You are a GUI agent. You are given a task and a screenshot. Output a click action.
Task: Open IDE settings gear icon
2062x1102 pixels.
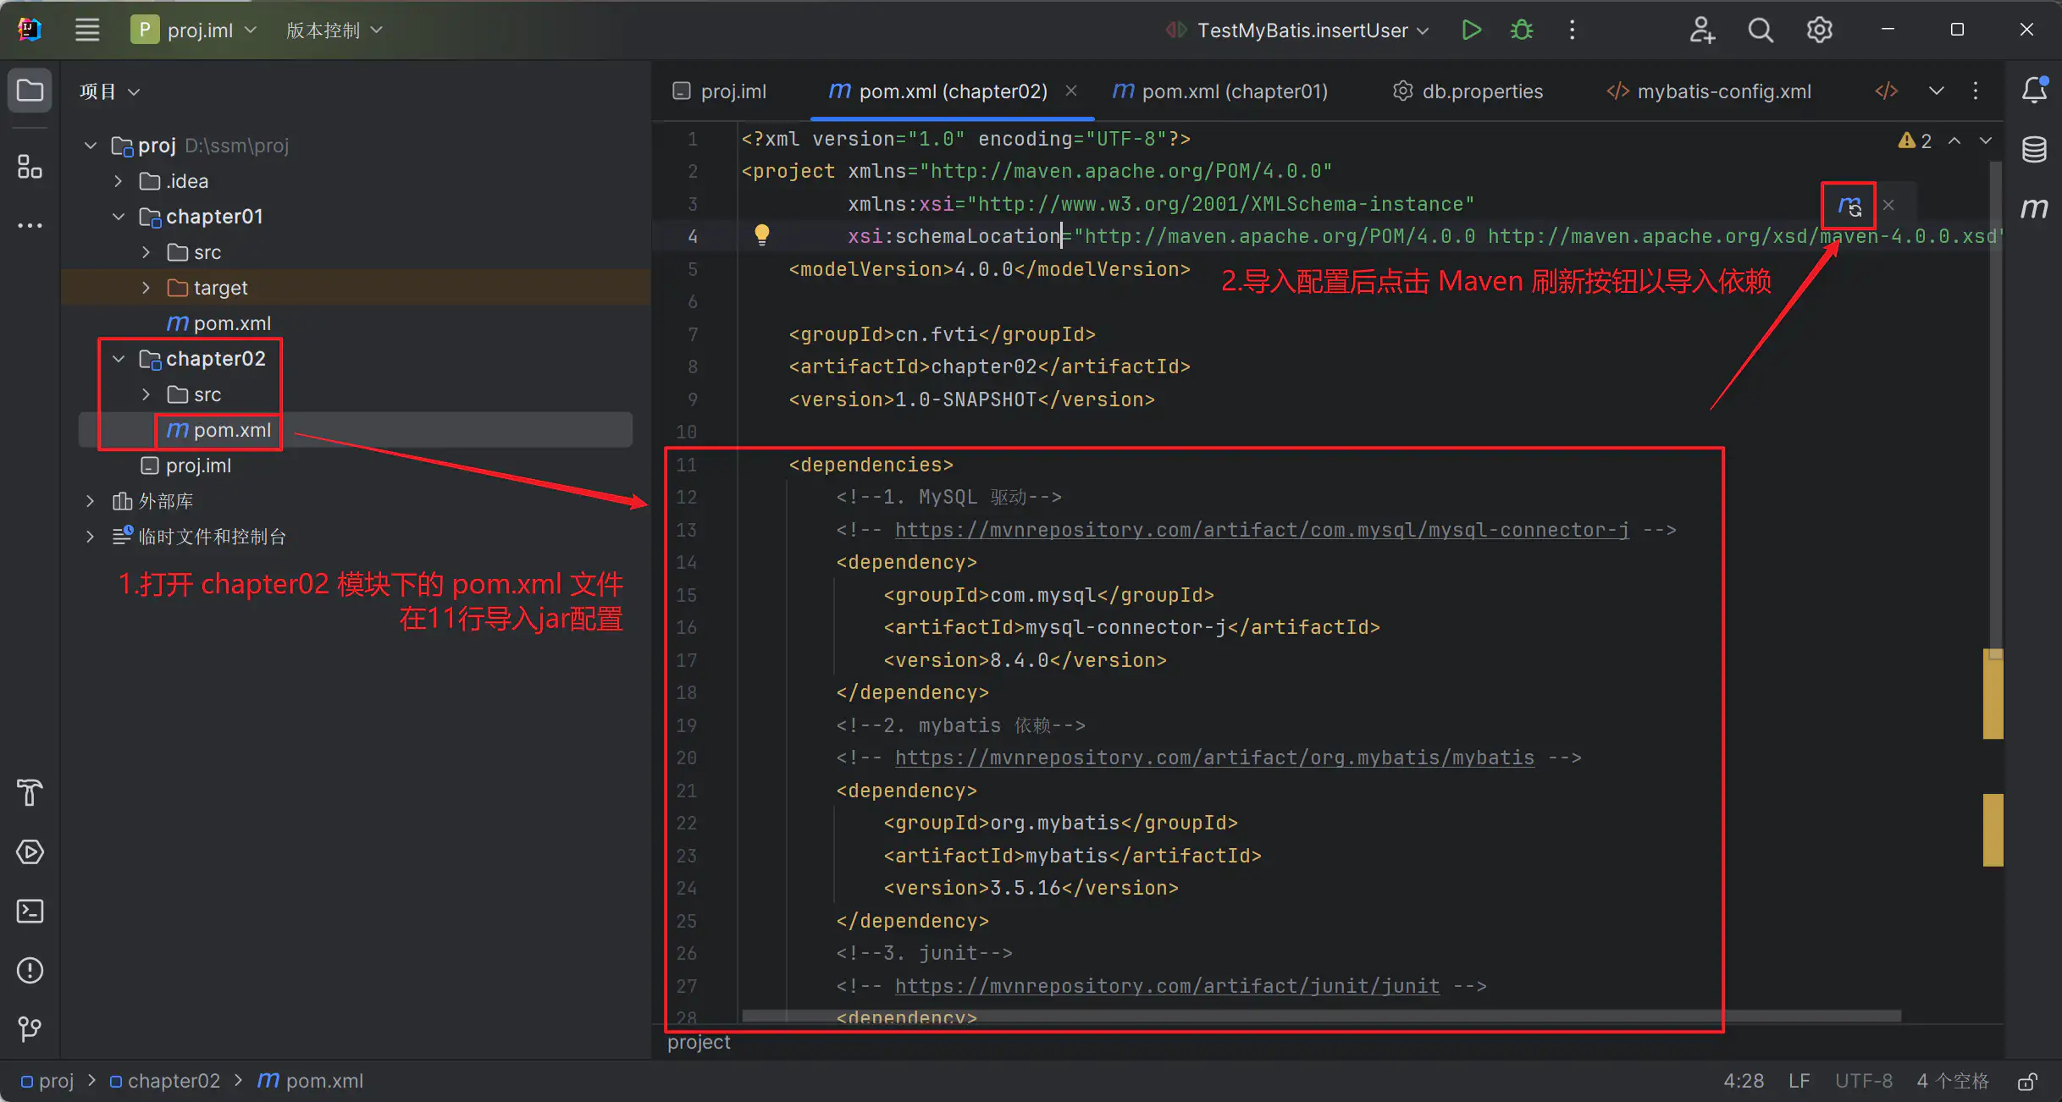coord(1820,30)
